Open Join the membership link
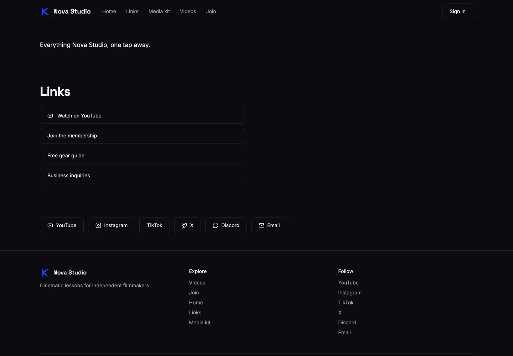The width and height of the screenshot is (513, 356). click(142, 136)
